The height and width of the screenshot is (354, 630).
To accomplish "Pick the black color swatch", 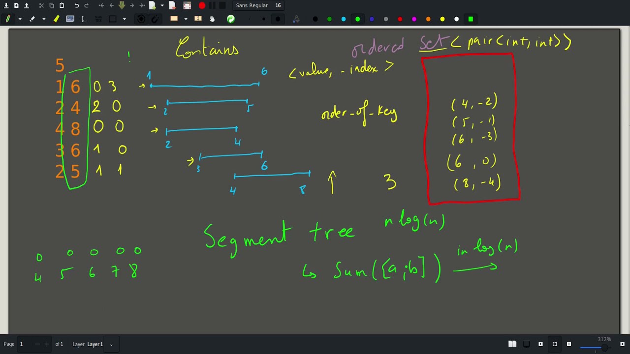I will click(x=315, y=19).
